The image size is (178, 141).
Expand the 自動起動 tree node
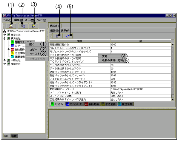[9, 49]
